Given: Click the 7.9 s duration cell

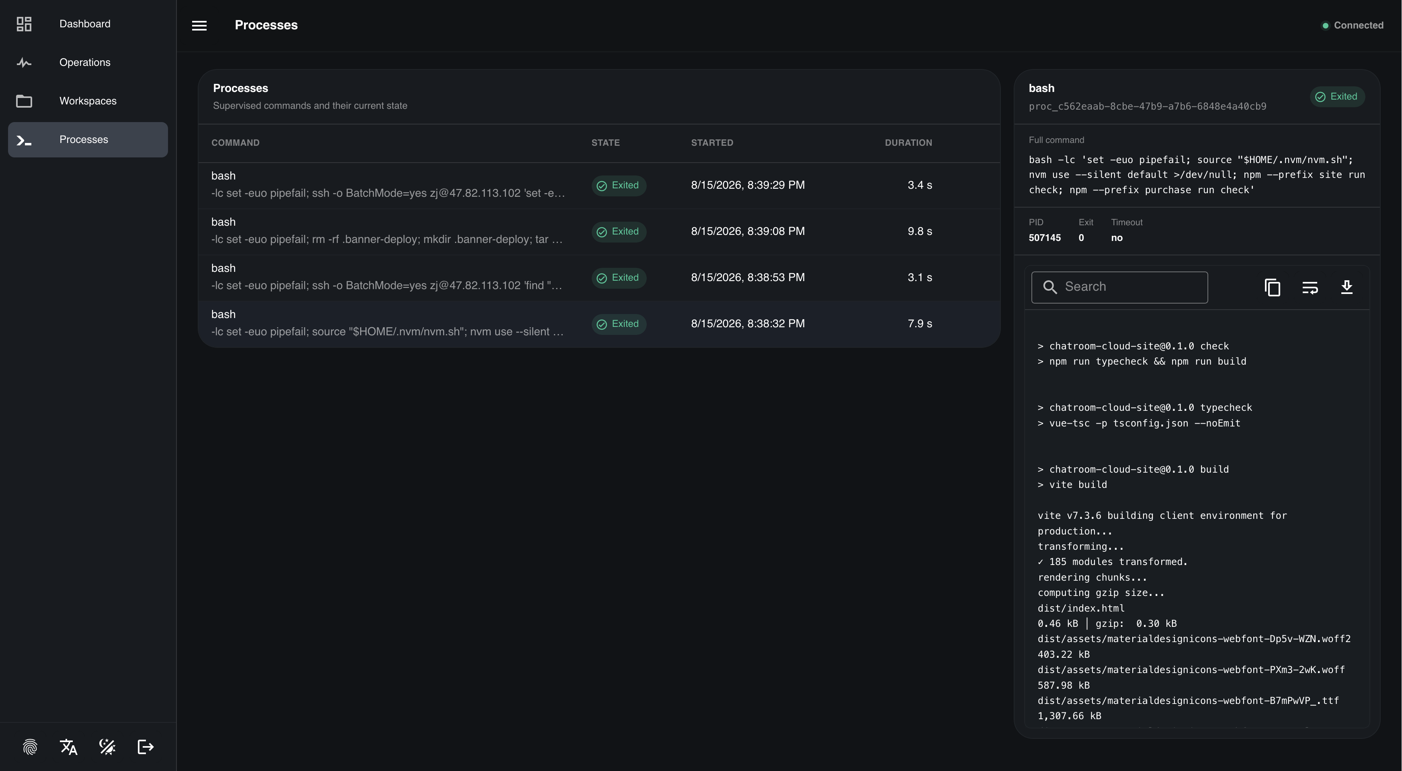Looking at the screenshot, I should 920,324.
